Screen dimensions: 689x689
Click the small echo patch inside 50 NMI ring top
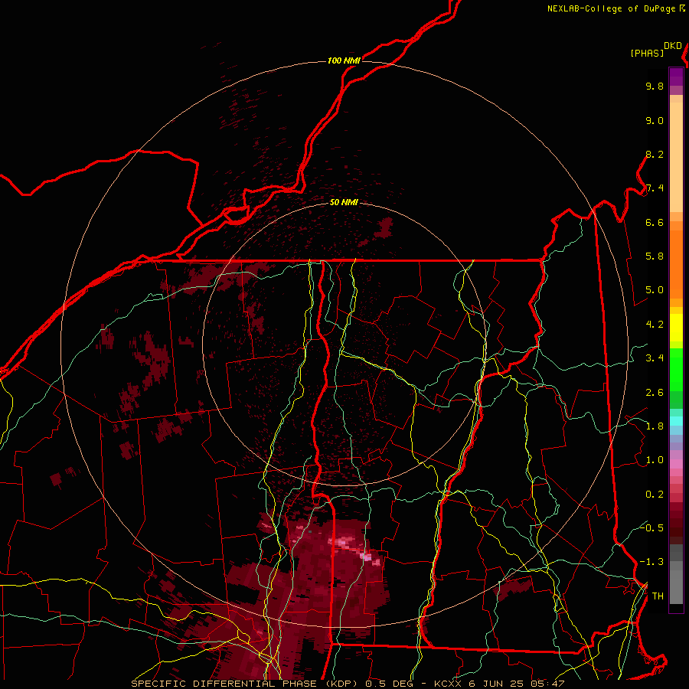(385, 227)
